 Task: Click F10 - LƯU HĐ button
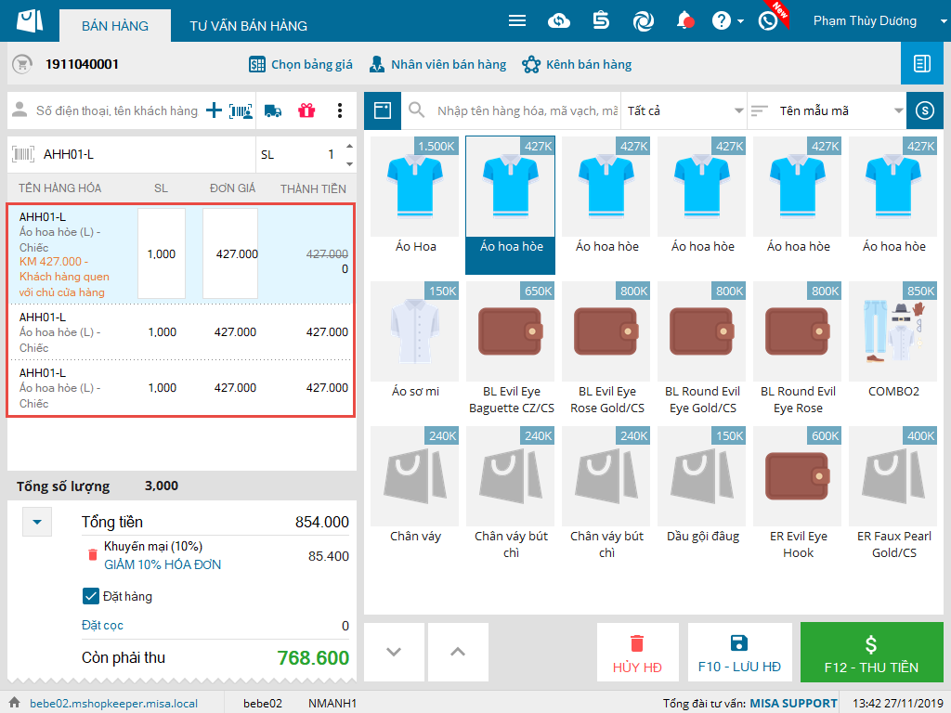740,652
